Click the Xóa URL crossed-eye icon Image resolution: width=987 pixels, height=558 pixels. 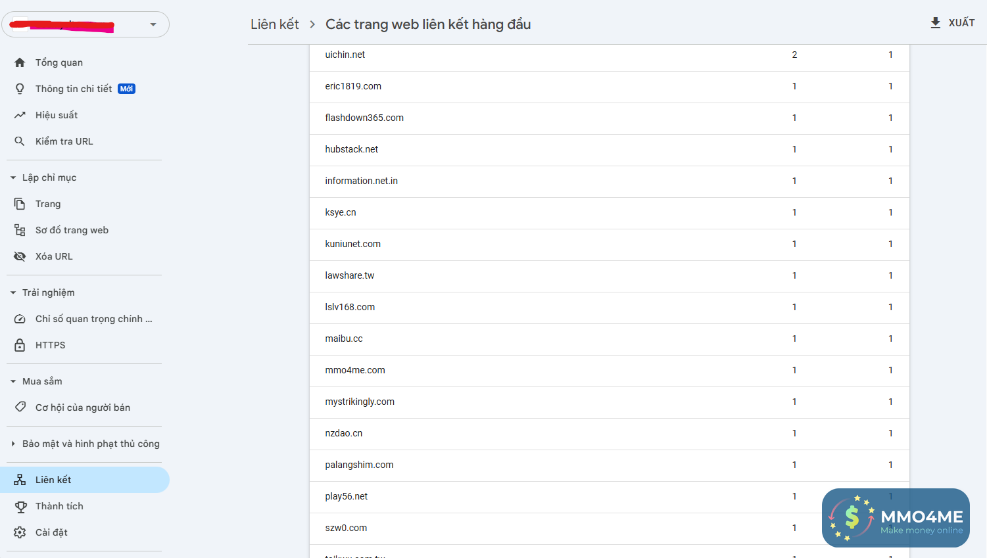20,256
